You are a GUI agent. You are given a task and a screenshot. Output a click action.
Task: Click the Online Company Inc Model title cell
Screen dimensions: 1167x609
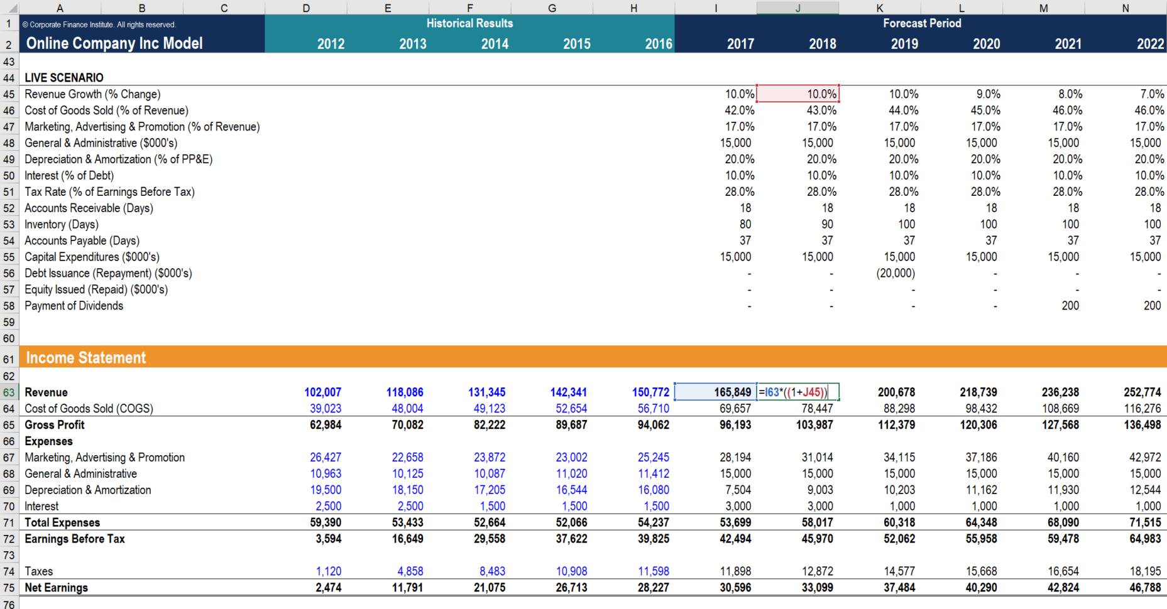(x=113, y=43)
